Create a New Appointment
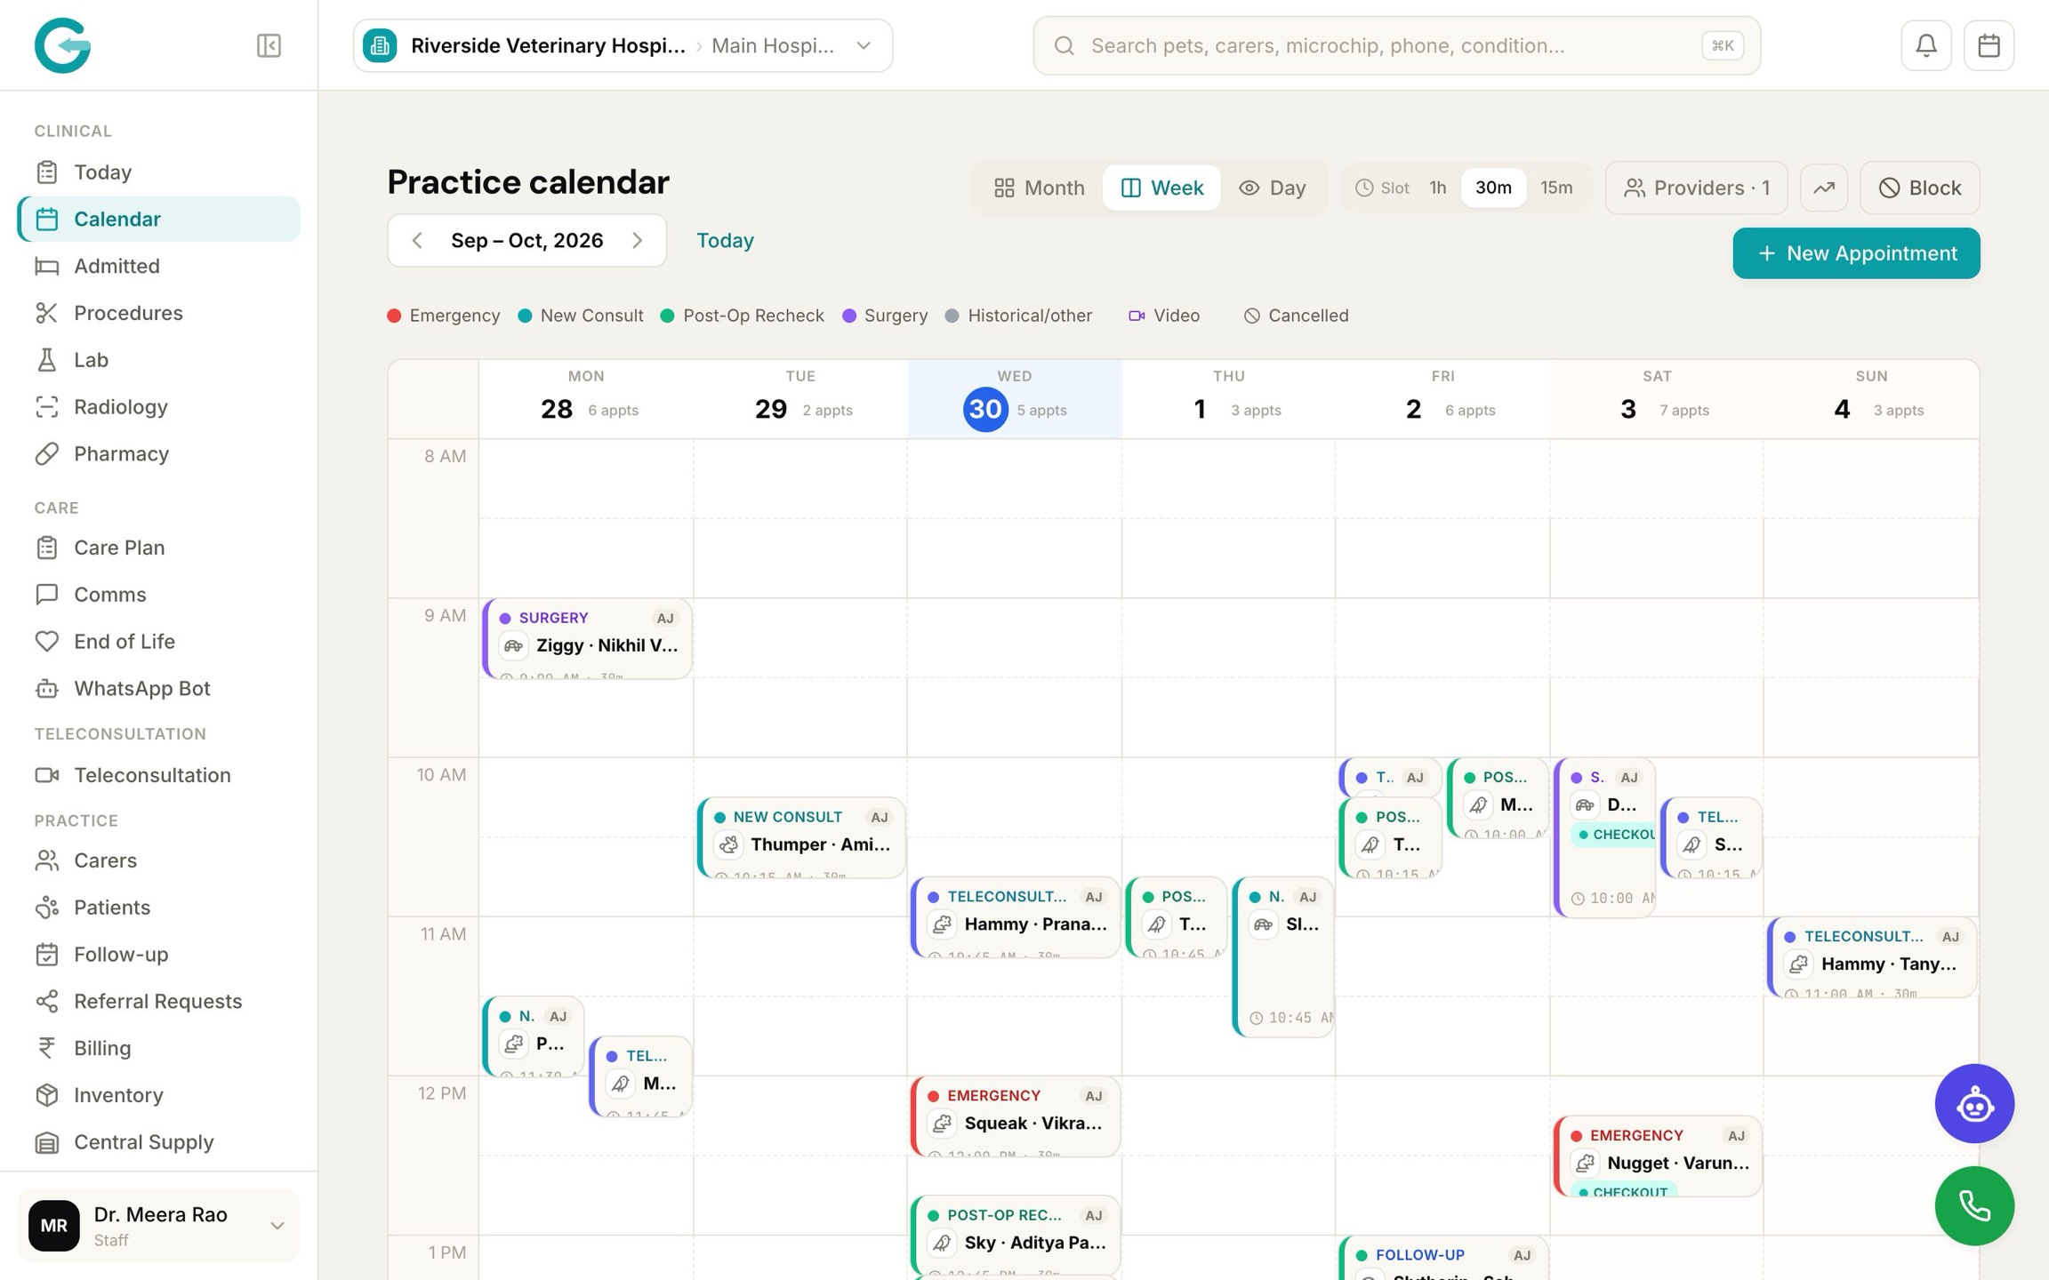Image resolution: width=2049 pixels, height=1280 pixels. [1856, 253]
